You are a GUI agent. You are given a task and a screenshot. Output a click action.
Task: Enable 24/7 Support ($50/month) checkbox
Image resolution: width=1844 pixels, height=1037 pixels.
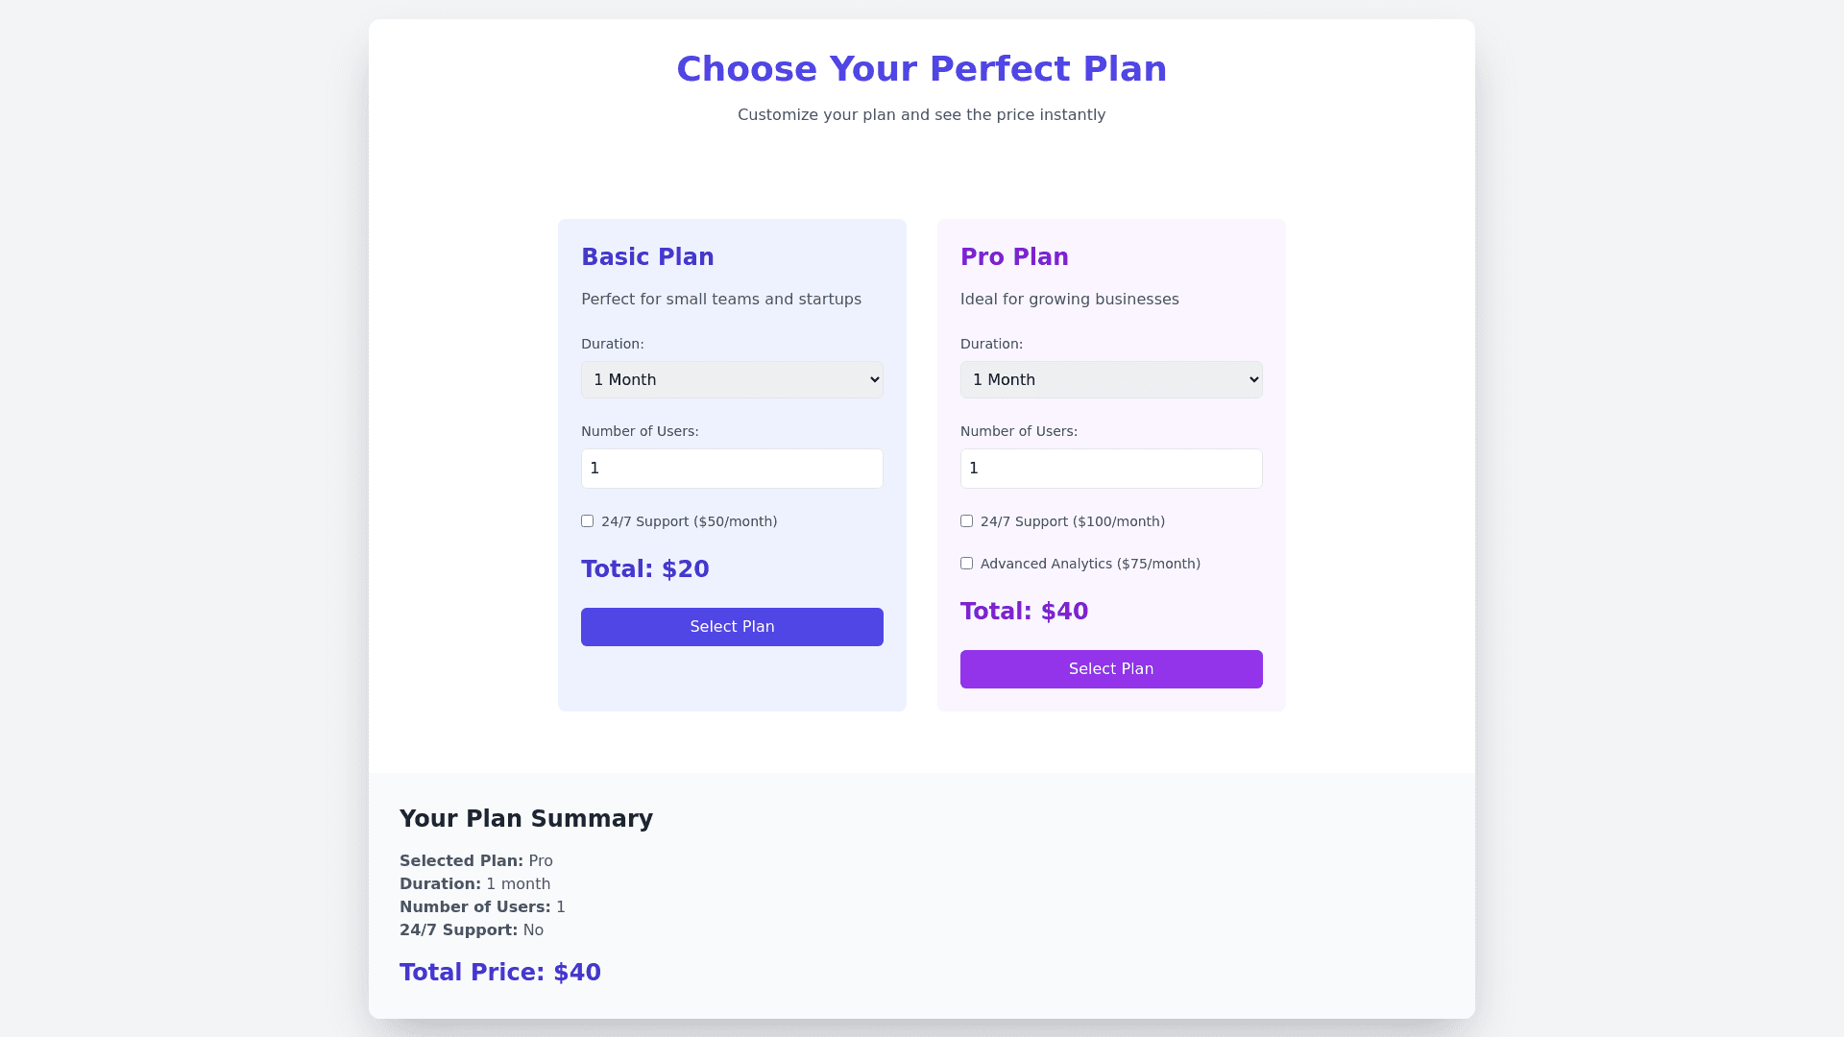[x=588, y=521]
